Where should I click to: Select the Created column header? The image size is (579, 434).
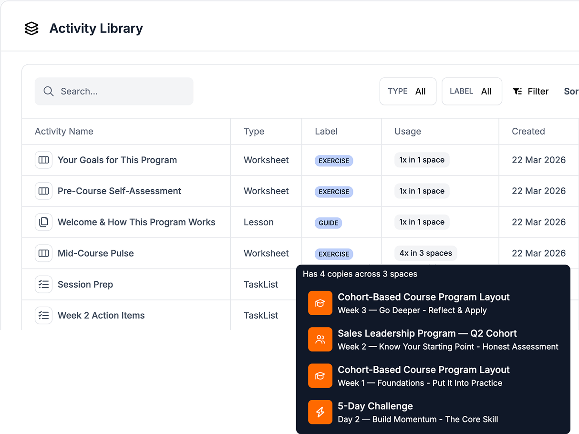pyautogui.click(x=528, y=131)
